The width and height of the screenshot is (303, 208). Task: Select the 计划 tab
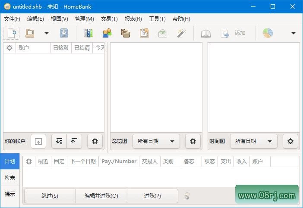pyautogui.click(x=10, y=161)
